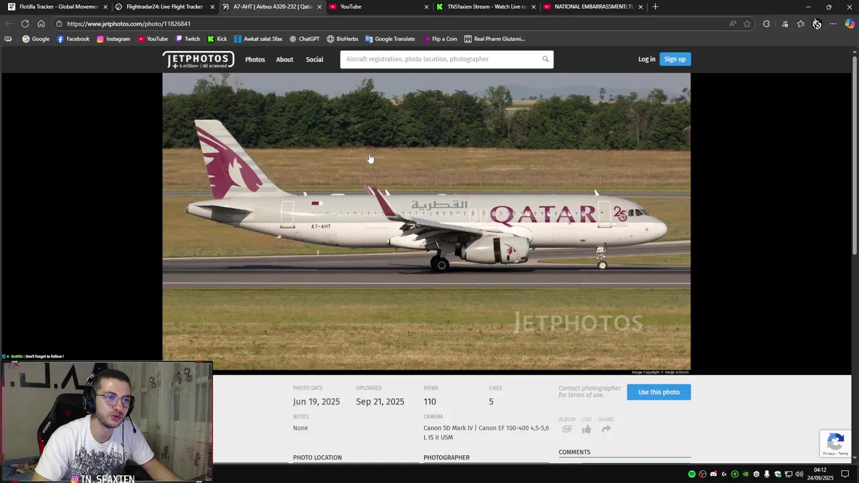The width and height of the screenshot is (859, 483).
Task: Toggle read aloud icon in address bar
Action: tap(732, 23)
